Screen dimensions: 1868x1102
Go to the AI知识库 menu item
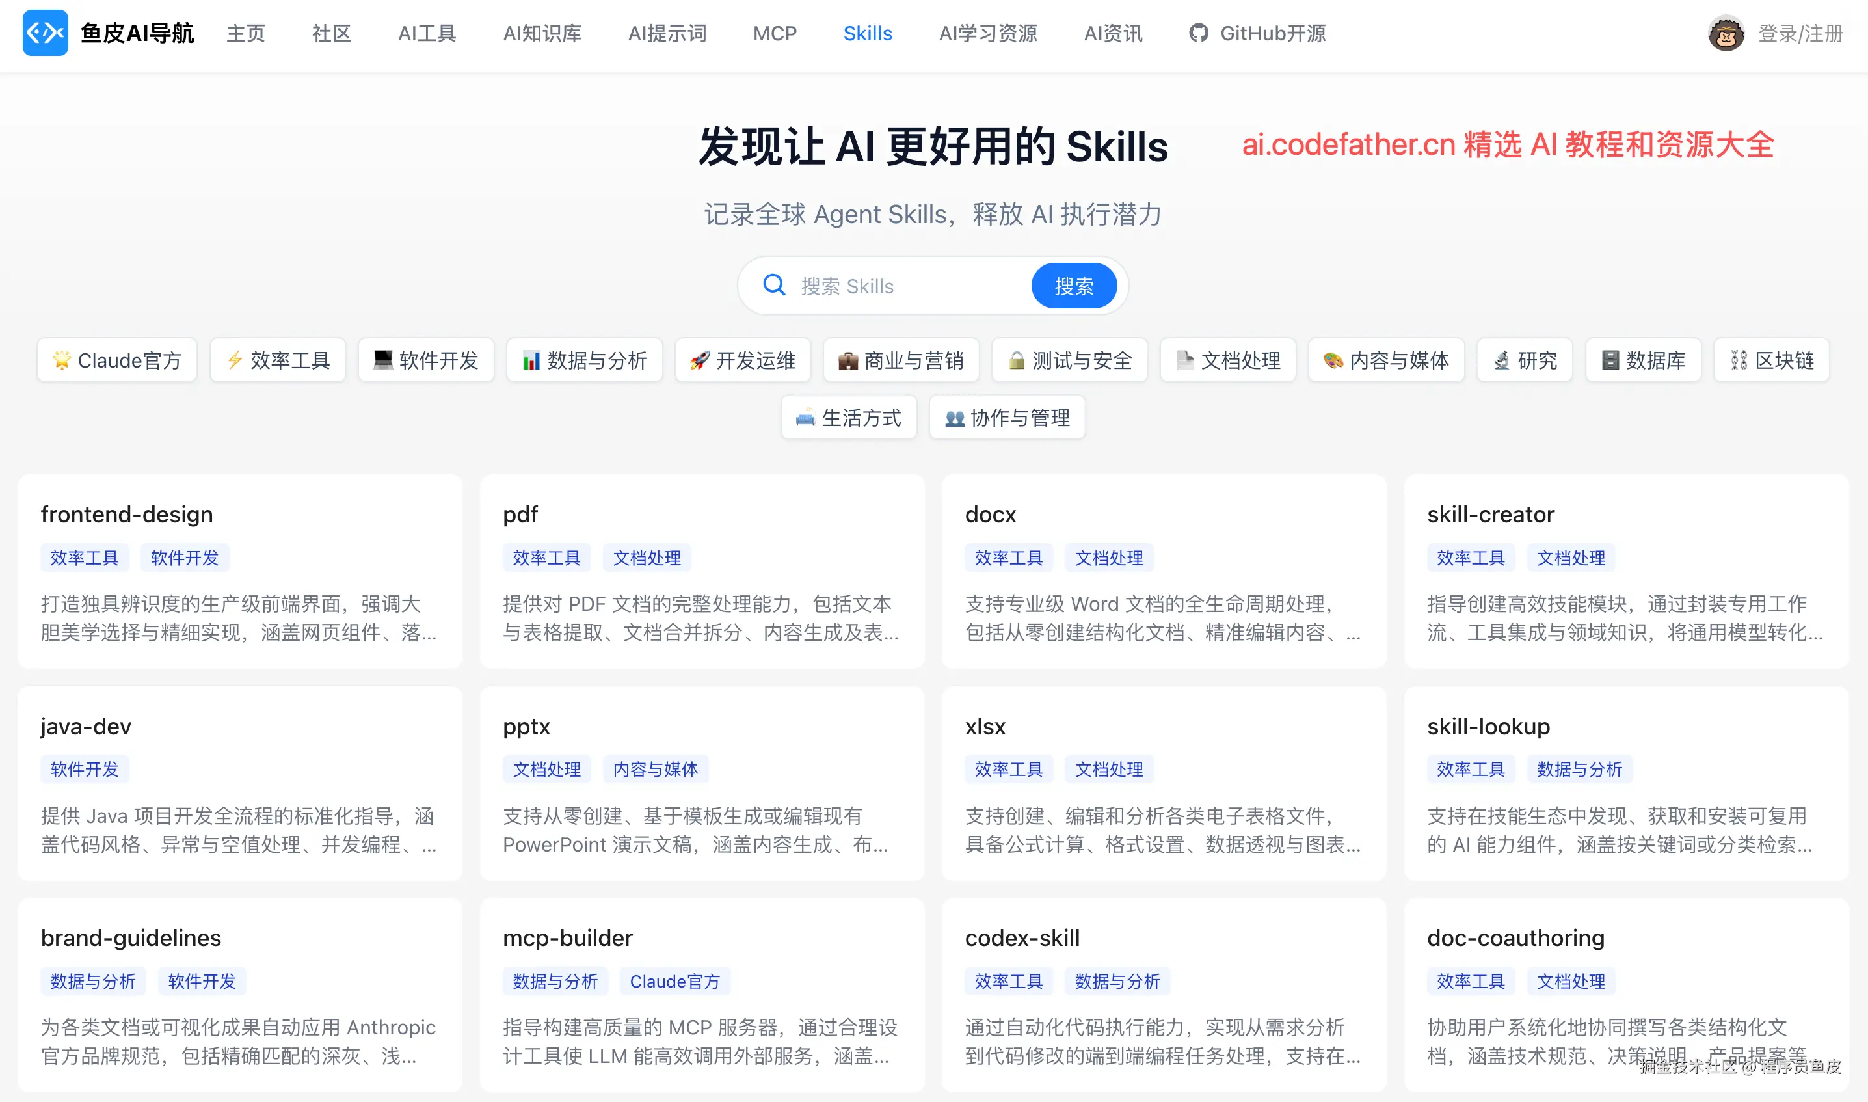click(542, 33)
